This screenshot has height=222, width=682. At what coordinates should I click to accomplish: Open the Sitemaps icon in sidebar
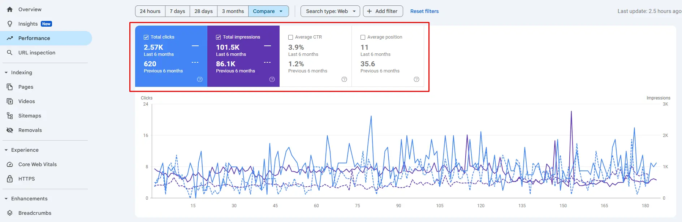(x=10, y=116)
